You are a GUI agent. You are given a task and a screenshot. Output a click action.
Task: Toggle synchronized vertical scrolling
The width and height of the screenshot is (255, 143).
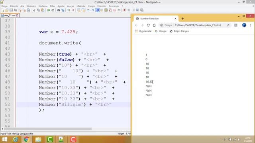[x=79, y=10]
